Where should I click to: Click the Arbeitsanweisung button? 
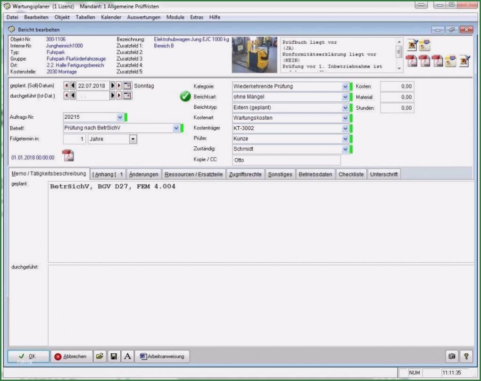pos(163,357)
